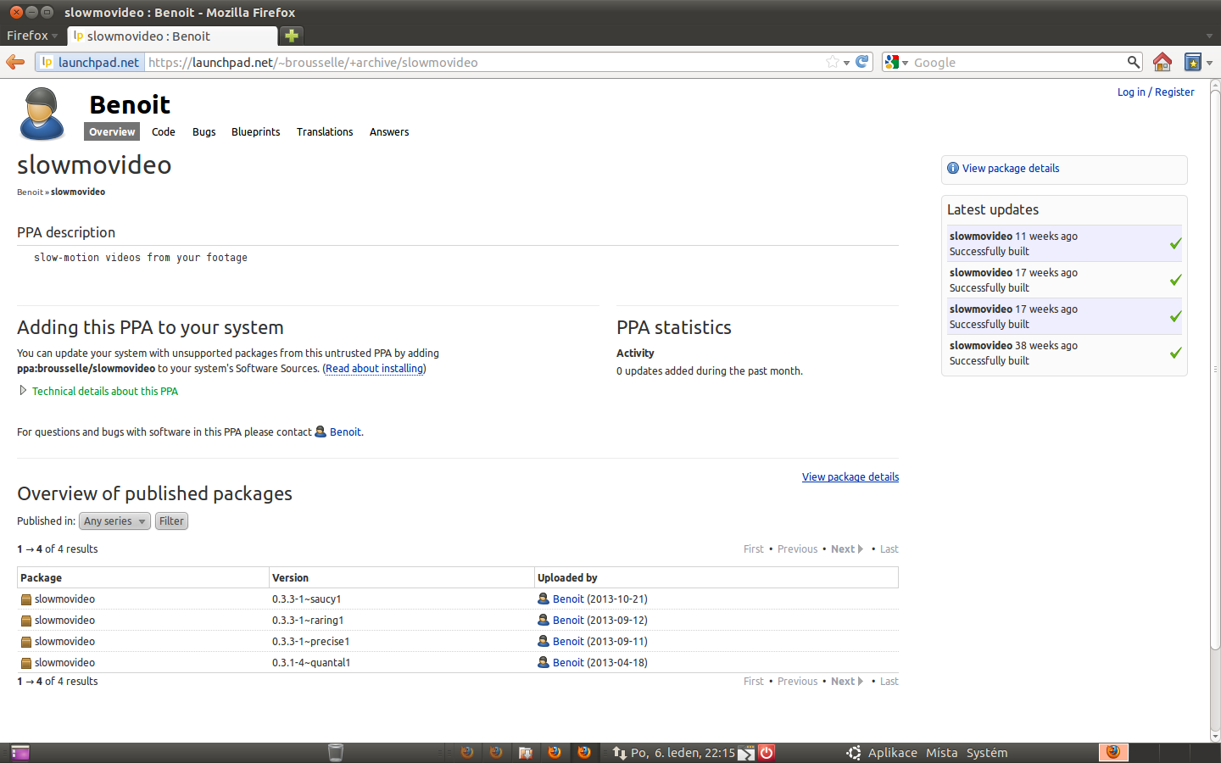Click the slowmovideo : Benoit browser tab
Viewport: 1221px width, 763px height.
click(172, 36)
